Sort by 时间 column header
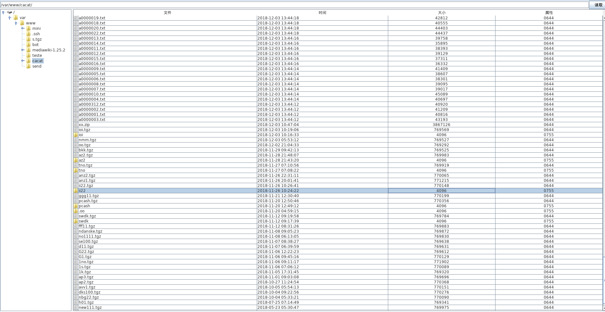Screen dimensions: 605x312 (322, 13)
